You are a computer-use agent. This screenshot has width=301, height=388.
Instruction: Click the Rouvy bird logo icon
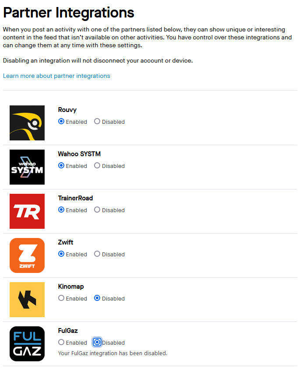point(27,123)
